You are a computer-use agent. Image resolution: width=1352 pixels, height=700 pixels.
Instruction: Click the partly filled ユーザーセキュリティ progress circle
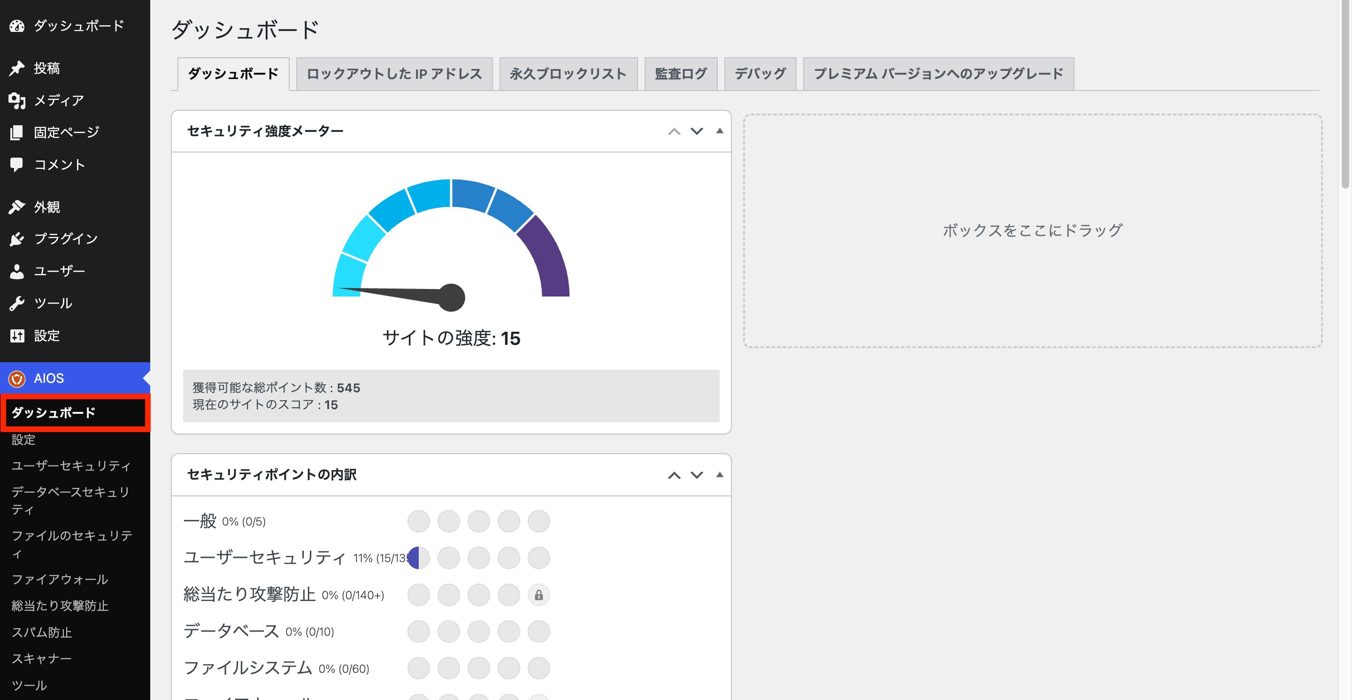pos(418,558)
